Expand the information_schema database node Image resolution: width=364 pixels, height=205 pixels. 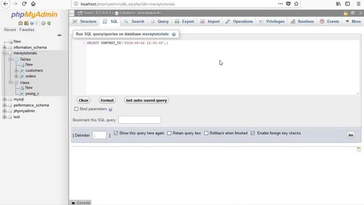[5, 47]
